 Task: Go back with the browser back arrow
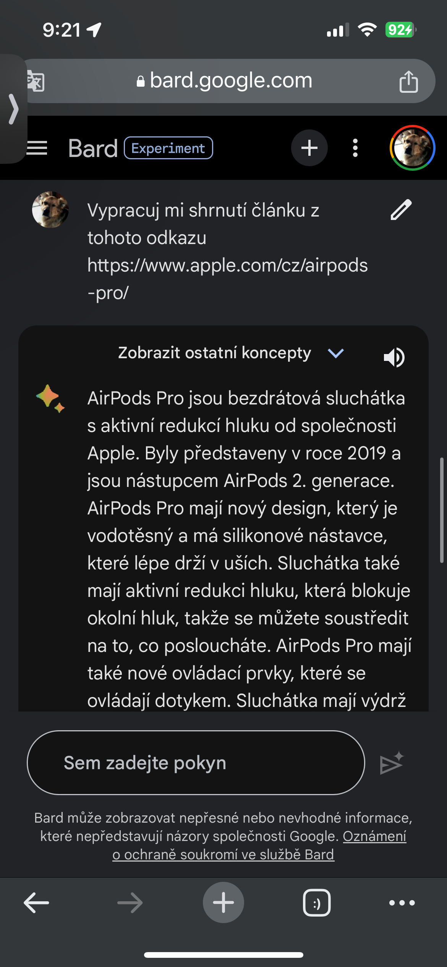coord(36,903)
